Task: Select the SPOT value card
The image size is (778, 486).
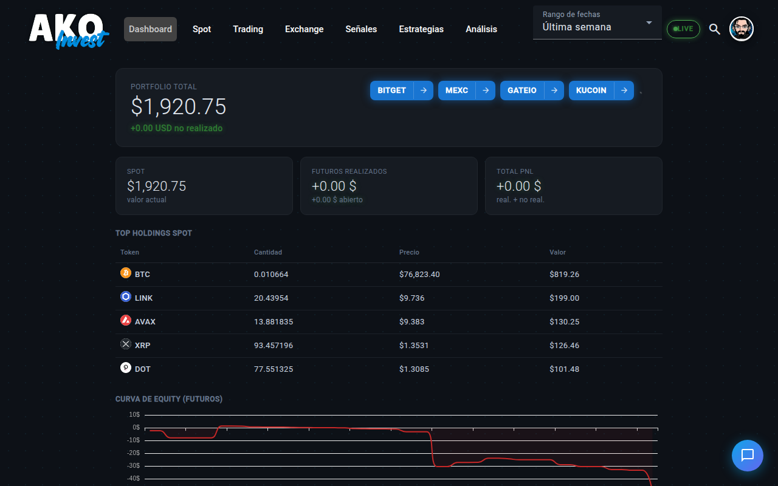Action: coord(204,186)
